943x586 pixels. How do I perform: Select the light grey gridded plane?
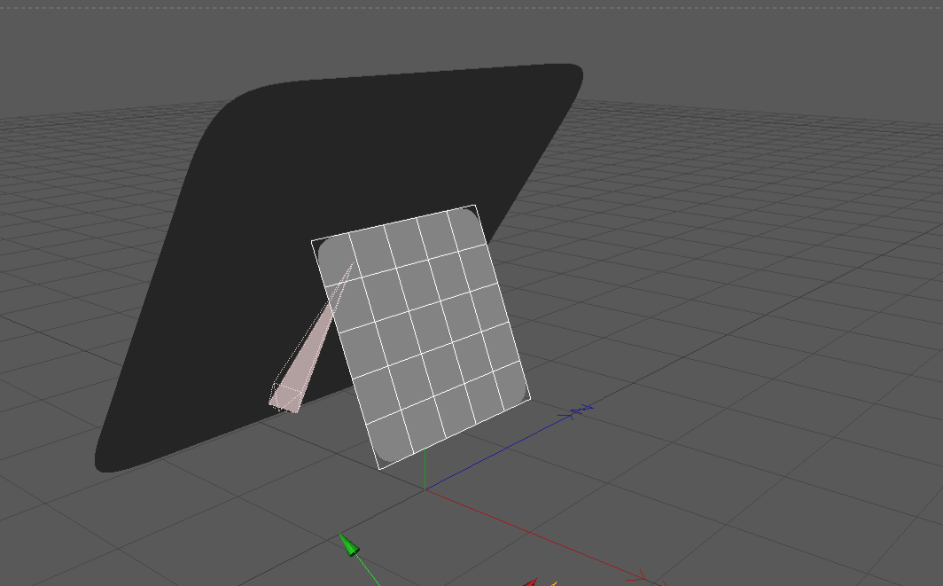point(421,337)
